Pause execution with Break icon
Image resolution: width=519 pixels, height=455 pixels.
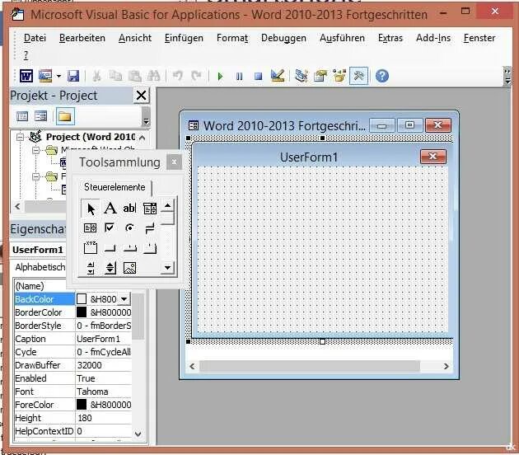pos(239,77)
